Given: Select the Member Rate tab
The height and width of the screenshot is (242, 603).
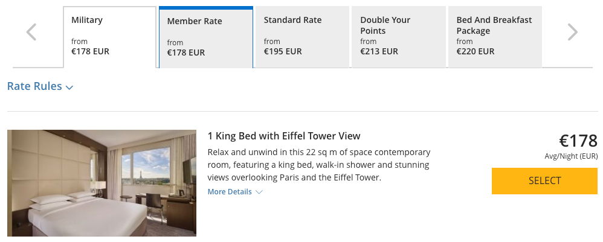Looking at the screenshot, I should point(205,37).
